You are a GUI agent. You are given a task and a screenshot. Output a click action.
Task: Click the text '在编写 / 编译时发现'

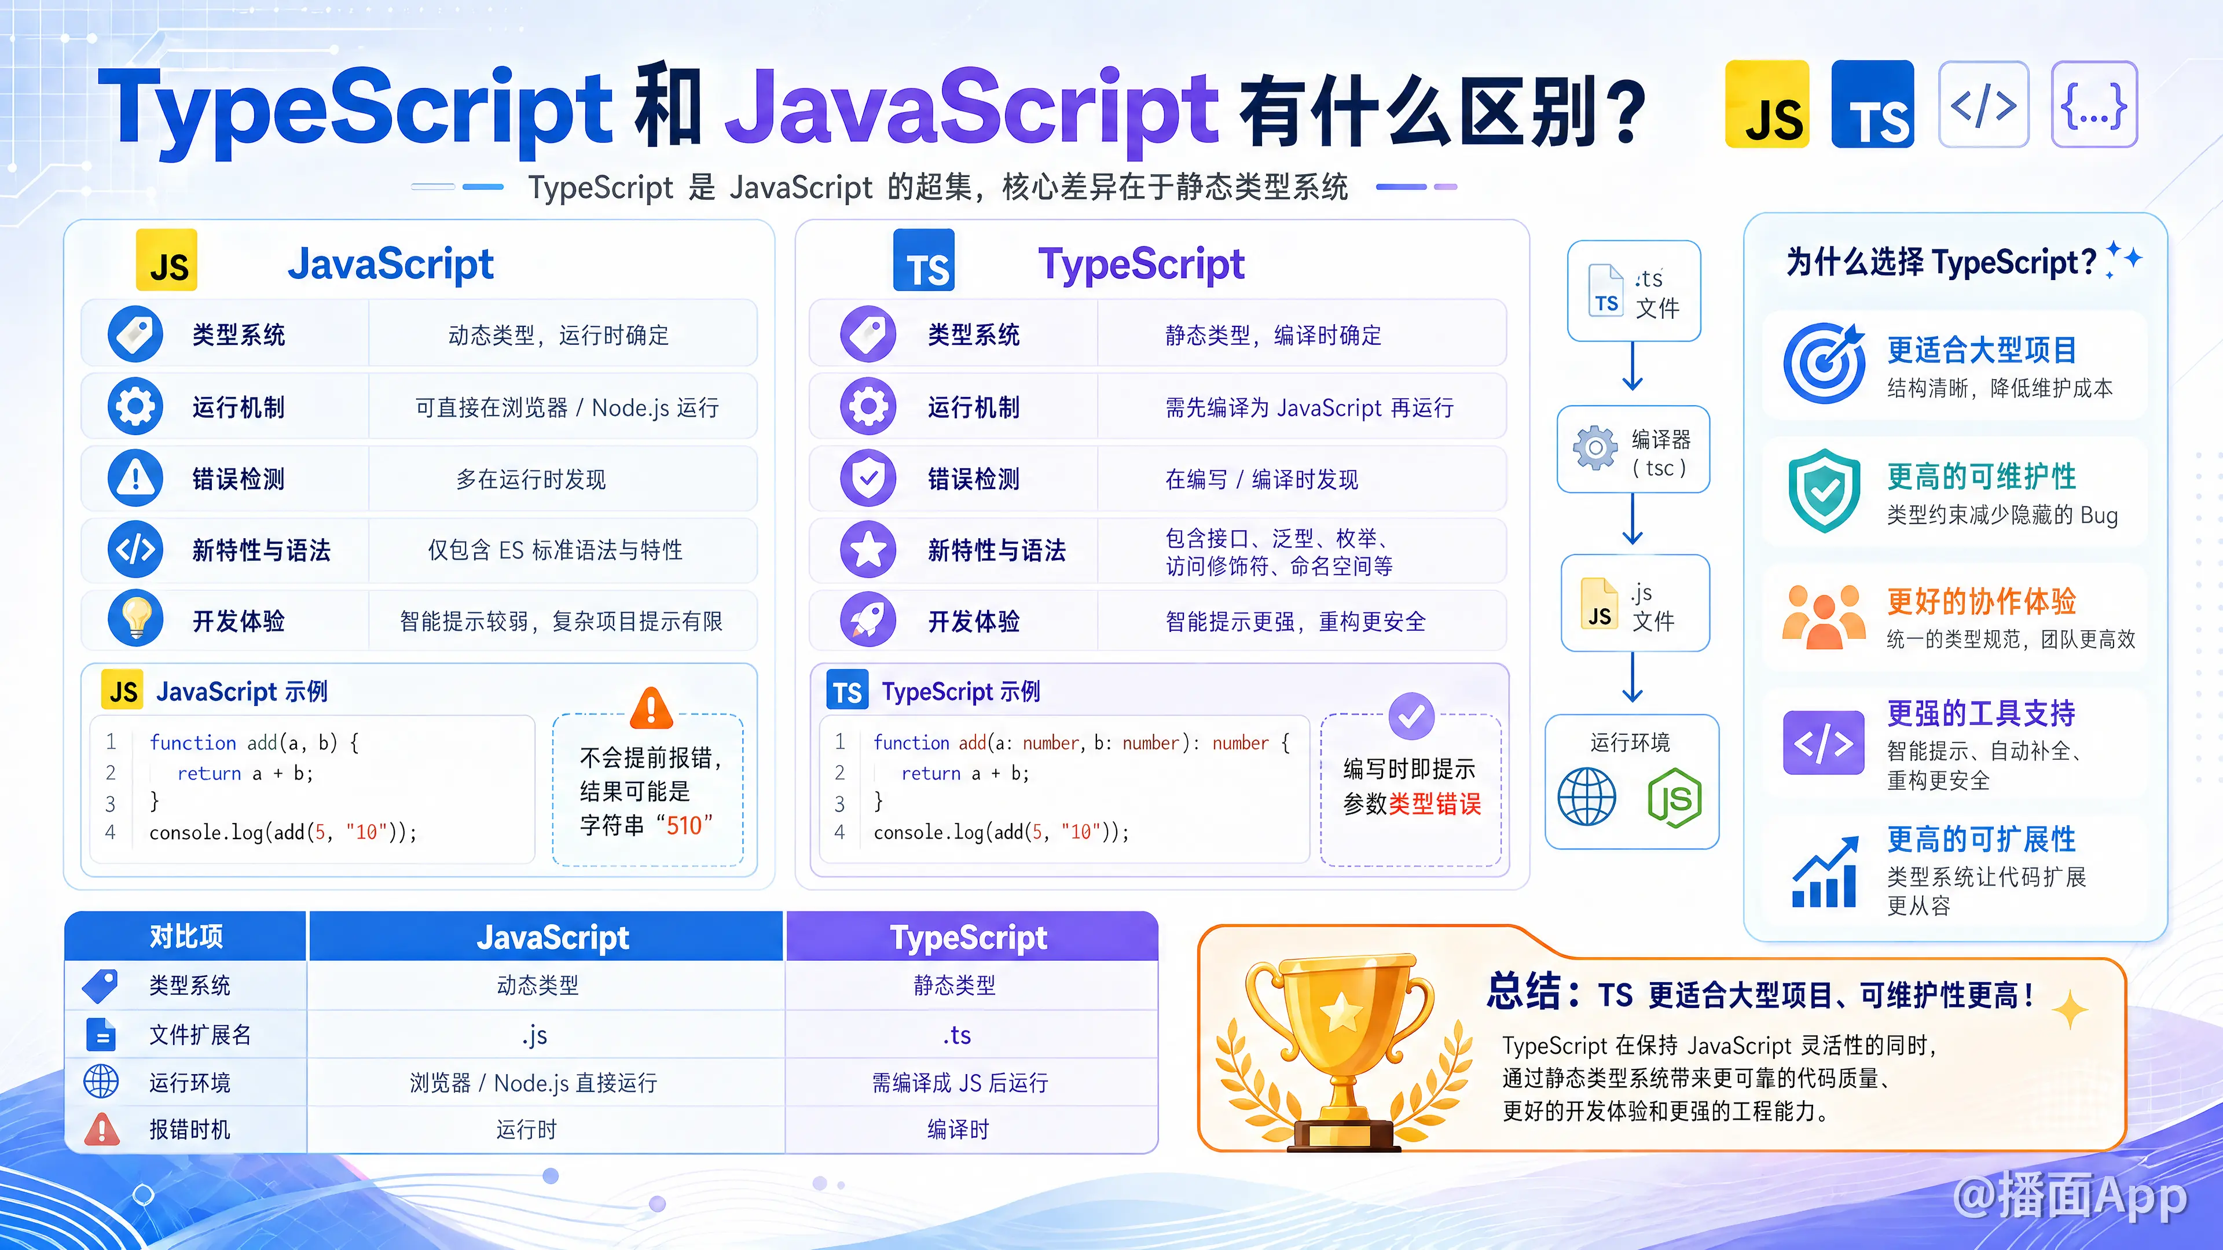tap(1261, 479)
